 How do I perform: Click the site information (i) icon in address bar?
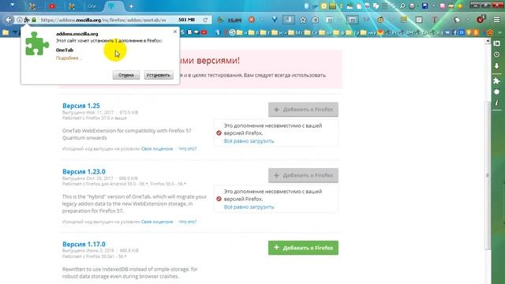click(20, 20)
